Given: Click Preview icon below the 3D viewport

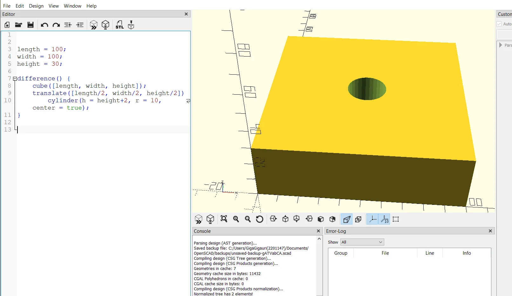Looking at the screenshot, I should click(x=199, y=219).
